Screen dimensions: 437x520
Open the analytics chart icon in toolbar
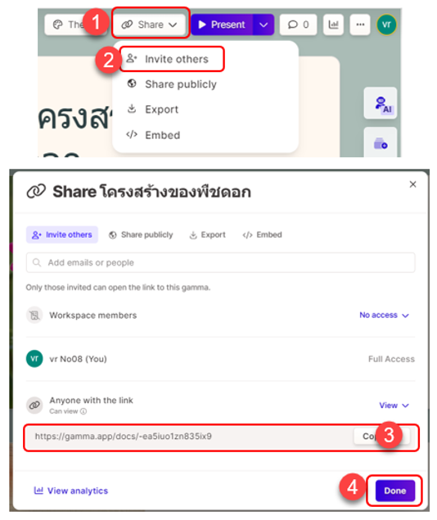click(333, 25)
